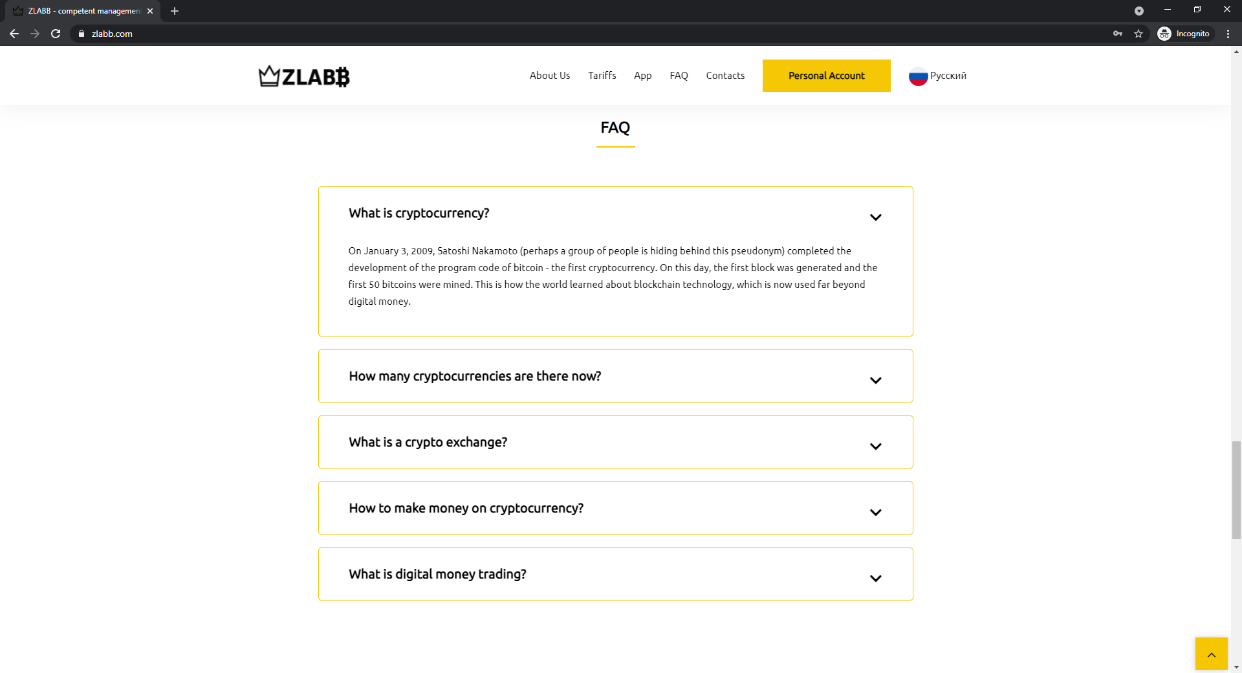Go back using browser back arrow
The width and height of the screenshot is (1242, 673).
pyautogui.click(x=14, y=34)
